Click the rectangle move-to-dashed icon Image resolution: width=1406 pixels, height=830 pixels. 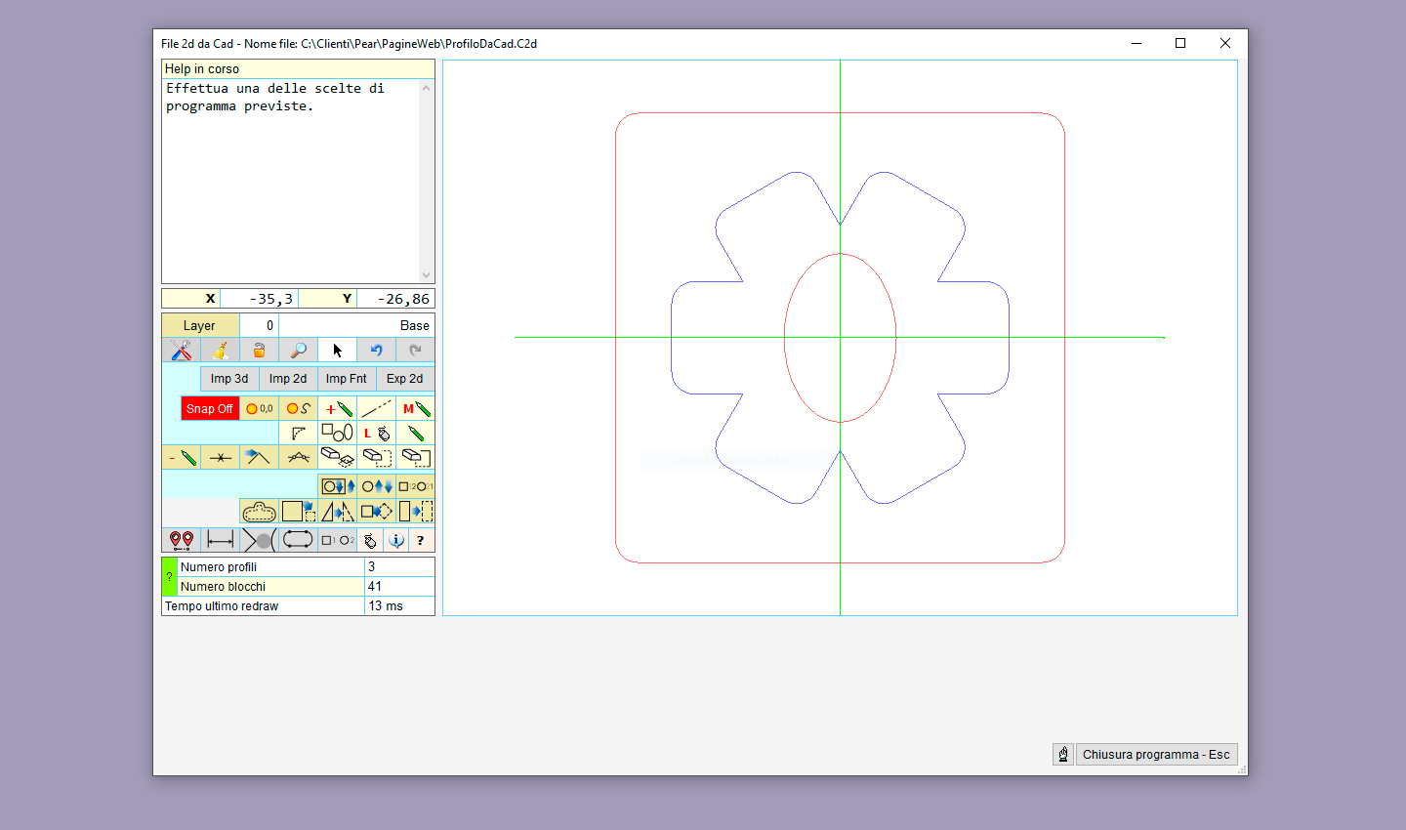[x=415, y=511]
